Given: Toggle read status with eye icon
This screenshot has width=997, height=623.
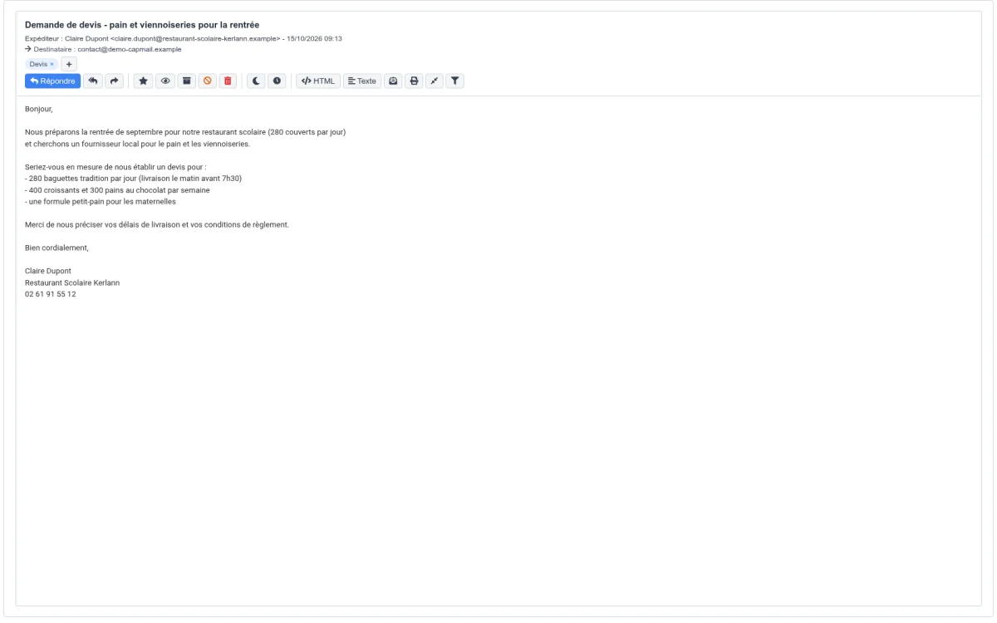Looking at the screenshot, I should (x=165, y=81).
